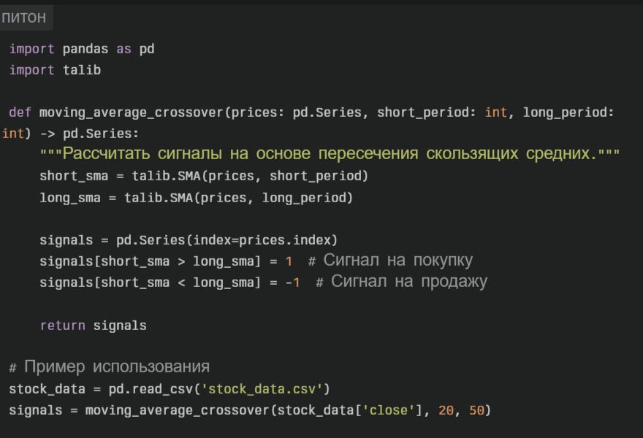Click the 'long_period:' parameter in def line
643x438 pixels.
568,112
